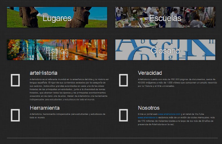Click the icon beside Nosotros section
The image size is (222, 144).
pyautogui.click(x=123, y=115)
